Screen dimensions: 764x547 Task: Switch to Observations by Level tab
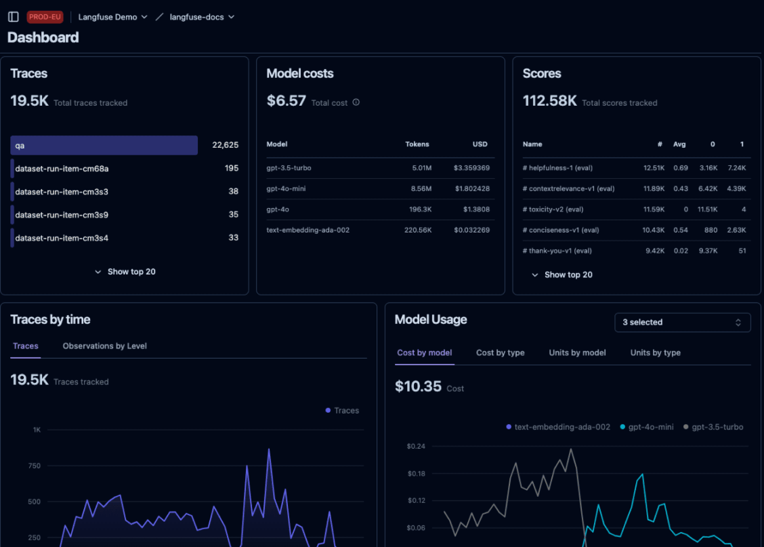coord(104,346)
